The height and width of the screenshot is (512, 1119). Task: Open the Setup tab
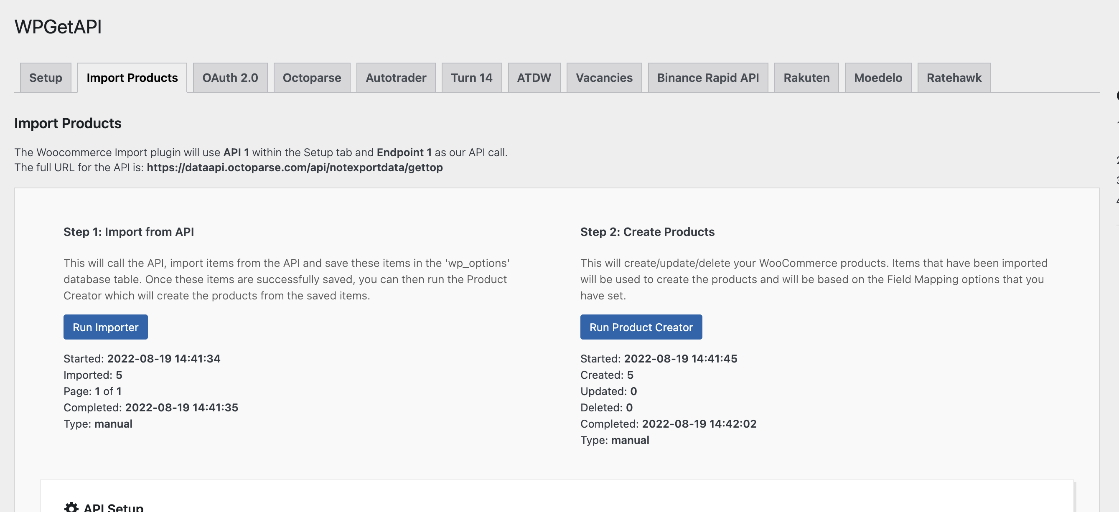click(46, 78)
